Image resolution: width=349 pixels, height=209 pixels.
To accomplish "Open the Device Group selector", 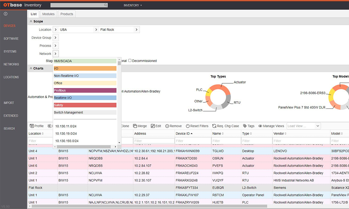I will (x=56, y=37).
